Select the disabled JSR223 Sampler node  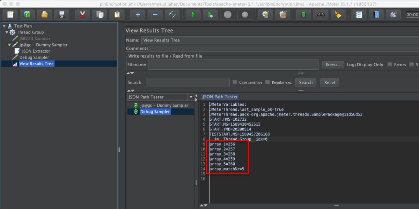(x=35, y=38)
